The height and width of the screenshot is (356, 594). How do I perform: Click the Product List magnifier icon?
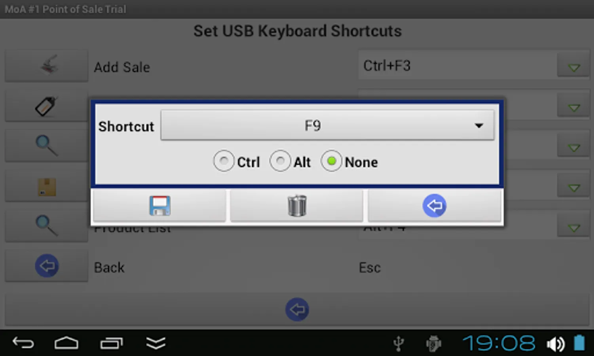(46, 226)
